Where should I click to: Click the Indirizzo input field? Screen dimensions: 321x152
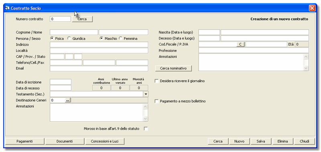click(x=99, y=45)
